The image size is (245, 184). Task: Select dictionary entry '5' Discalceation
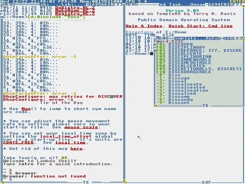click(182, 90)
